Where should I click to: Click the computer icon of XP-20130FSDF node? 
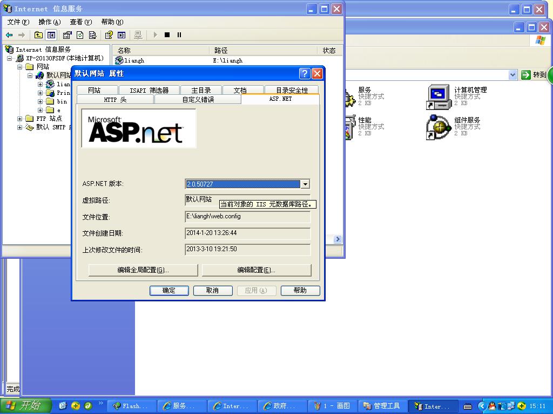[20, 58]
